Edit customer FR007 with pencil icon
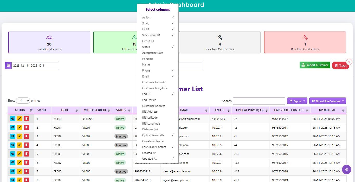355x182 pixels. click(x=20, y=162)
